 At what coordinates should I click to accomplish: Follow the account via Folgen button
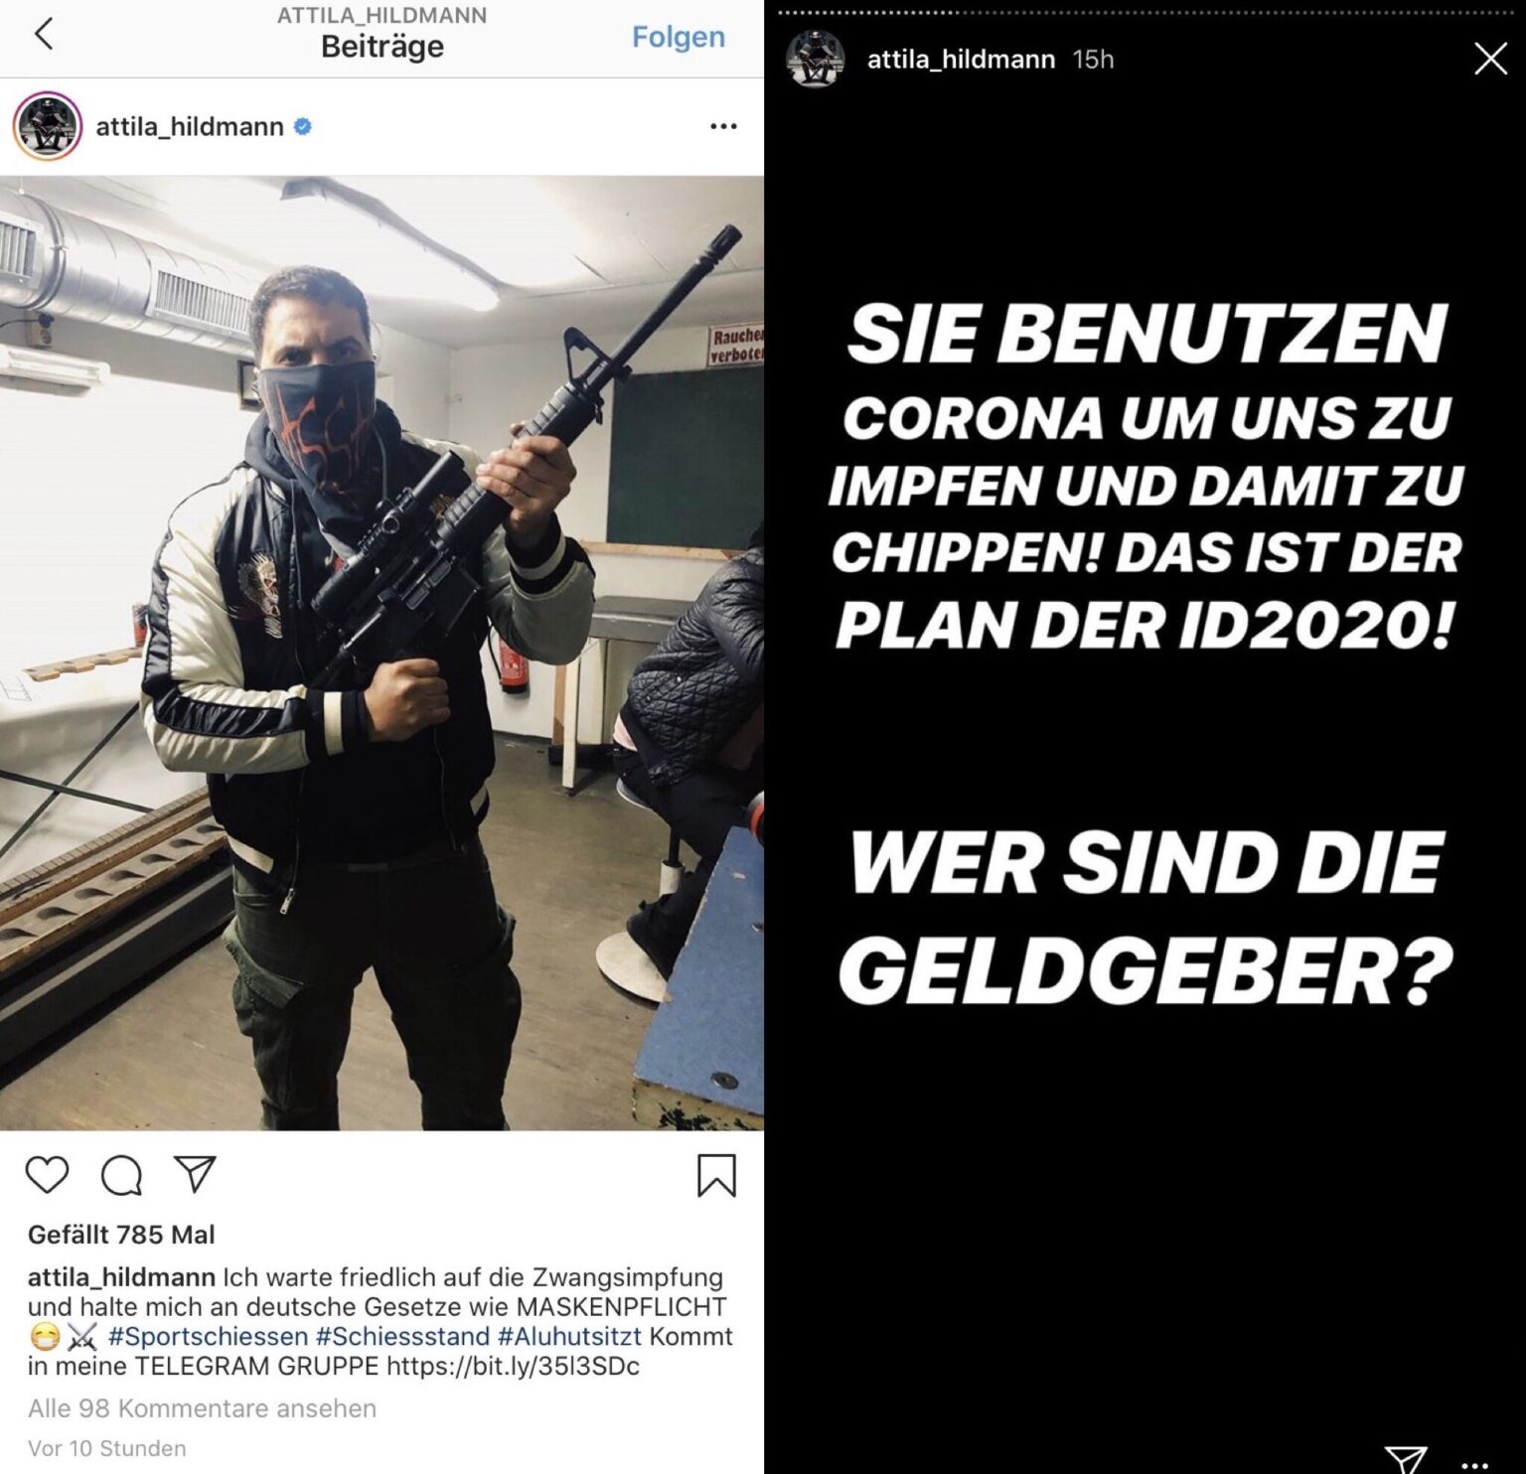coord(679,37)
